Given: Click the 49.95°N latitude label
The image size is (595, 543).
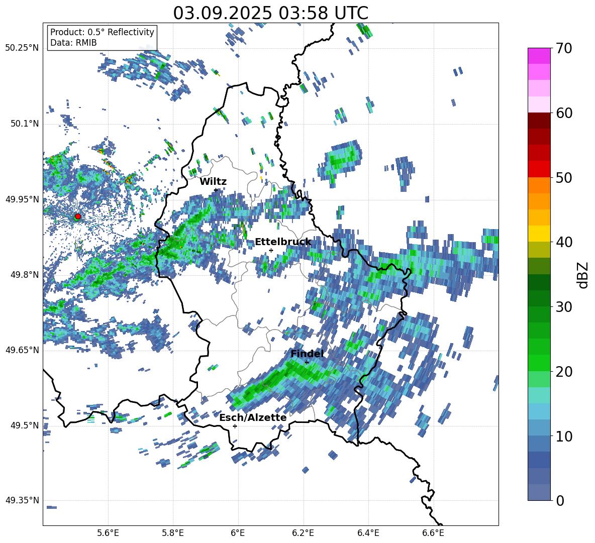Looking at the screenshot, I should [22, 199].
